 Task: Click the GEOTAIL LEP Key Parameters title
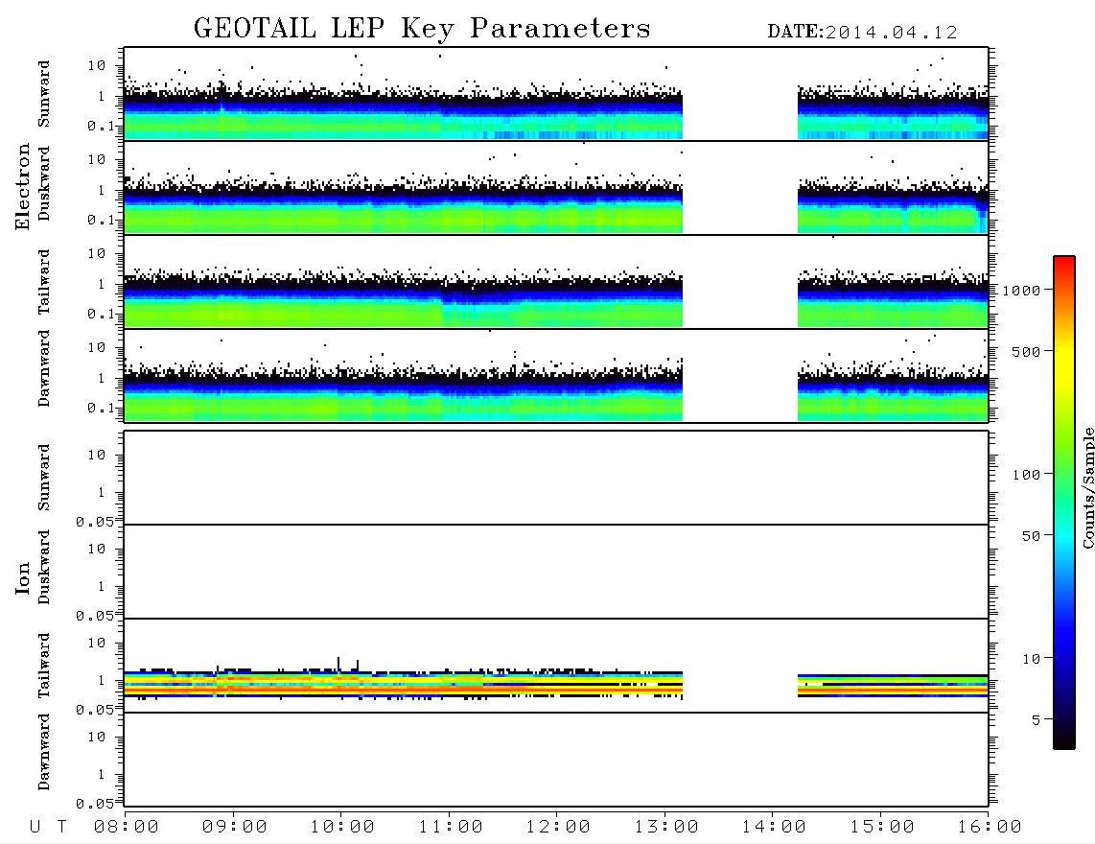coord(422,29)
